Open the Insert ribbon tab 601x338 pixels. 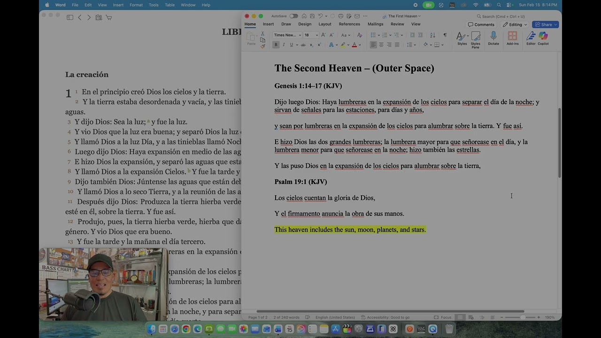coord(268,24)
